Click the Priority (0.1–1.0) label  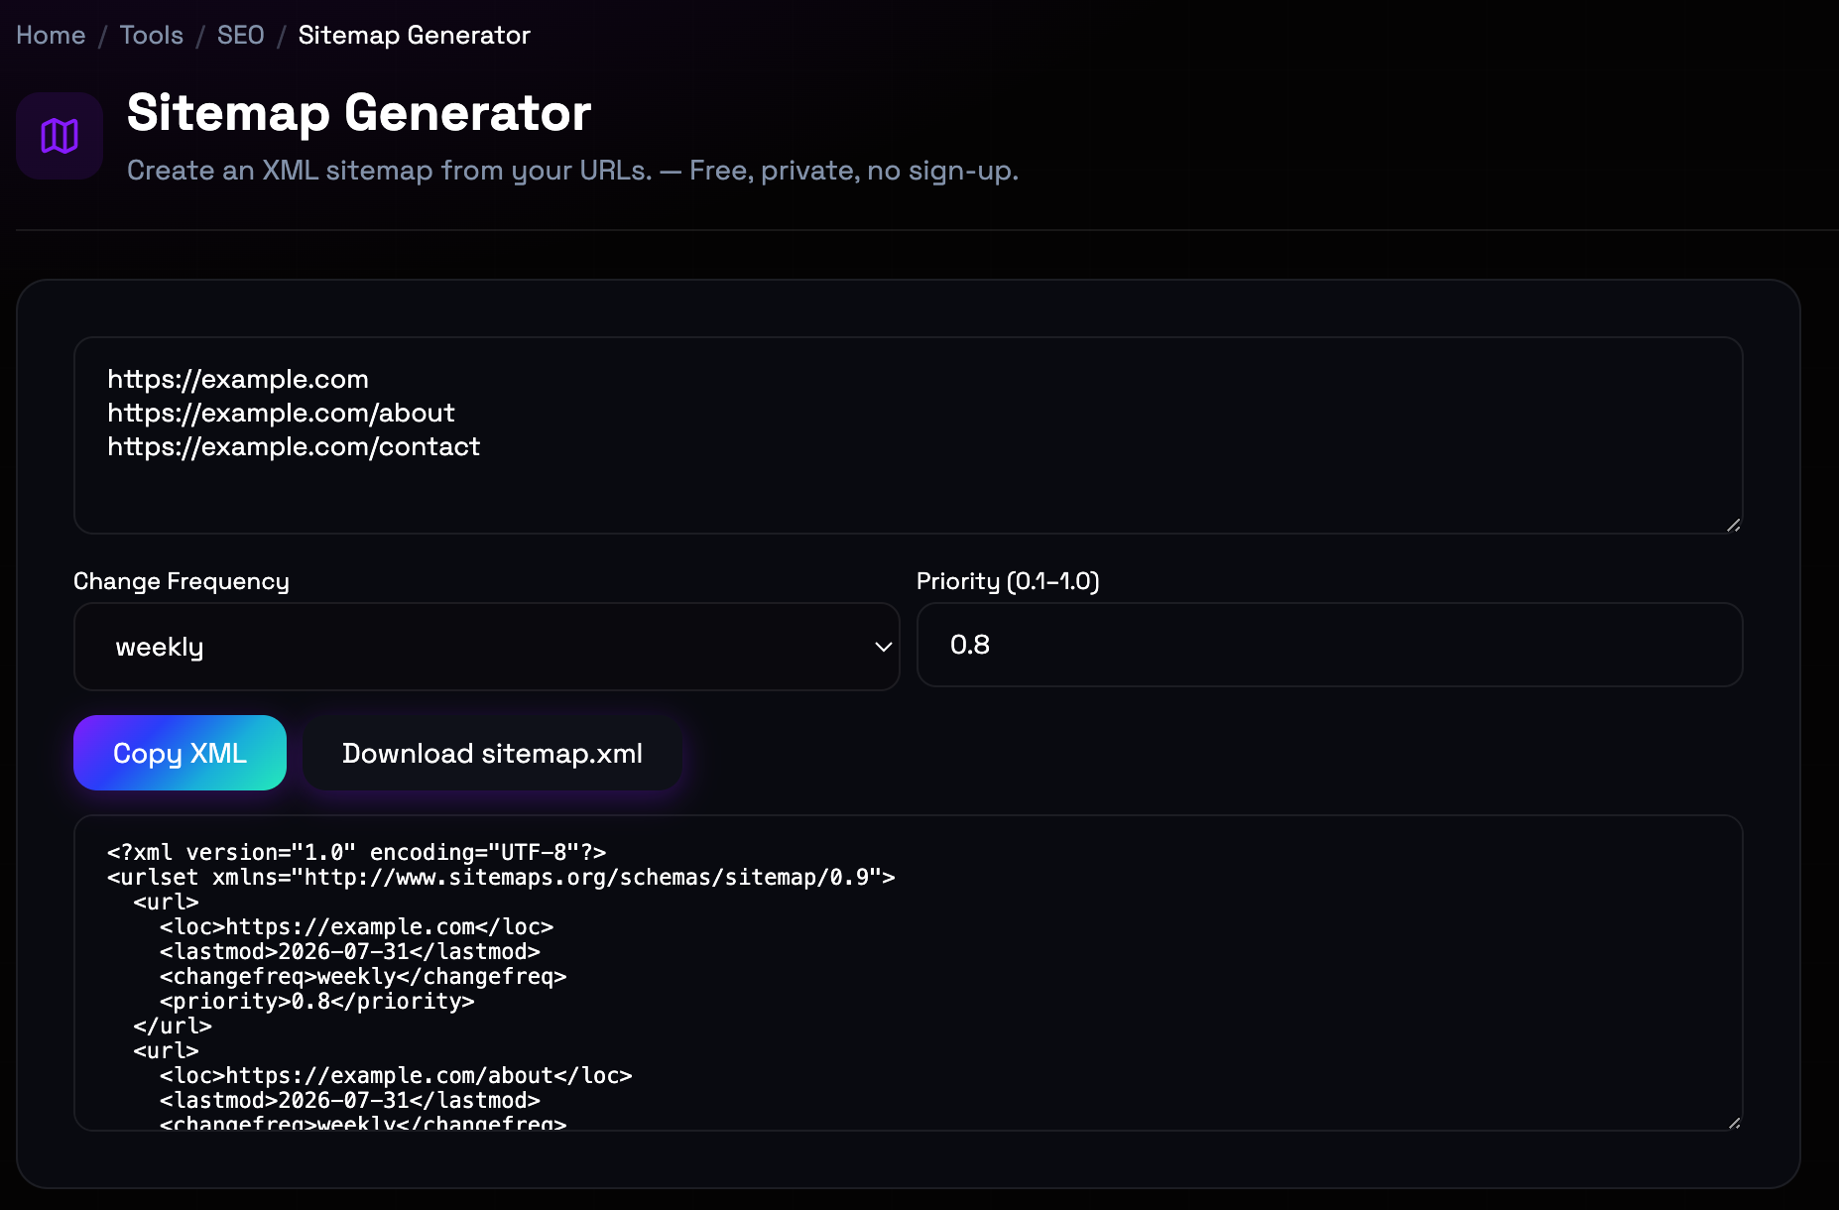pos(1008,581)
